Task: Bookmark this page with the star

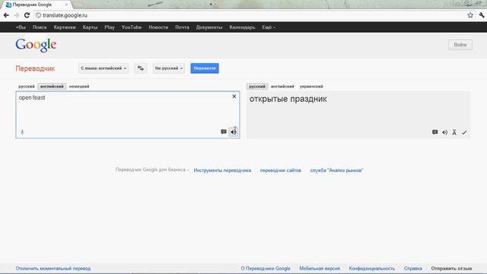Action: (x=470, y=15)
